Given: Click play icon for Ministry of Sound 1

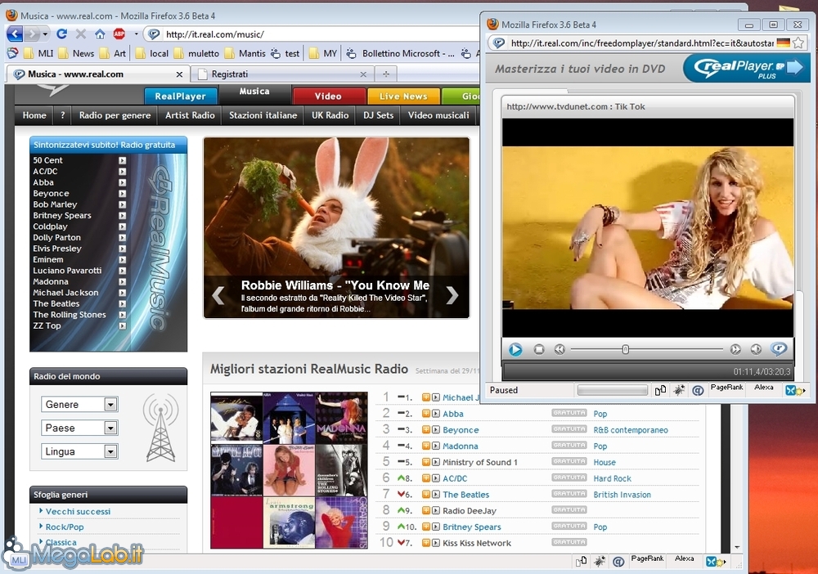Looking at the screenshot, I should pyautogui.click(x=436, y=463).
